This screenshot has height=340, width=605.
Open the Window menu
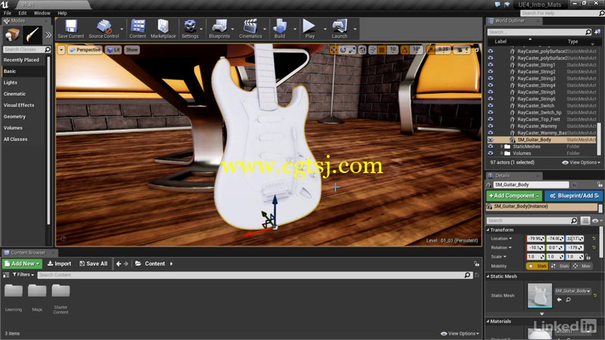(42, 13)
